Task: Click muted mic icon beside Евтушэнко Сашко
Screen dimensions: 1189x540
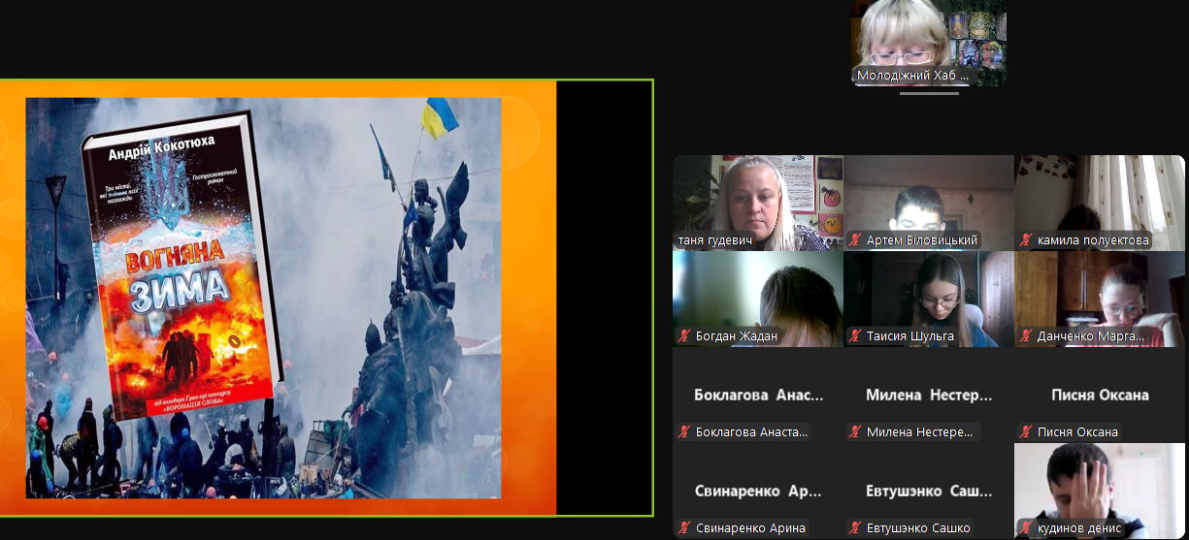Action: (855, 528)
